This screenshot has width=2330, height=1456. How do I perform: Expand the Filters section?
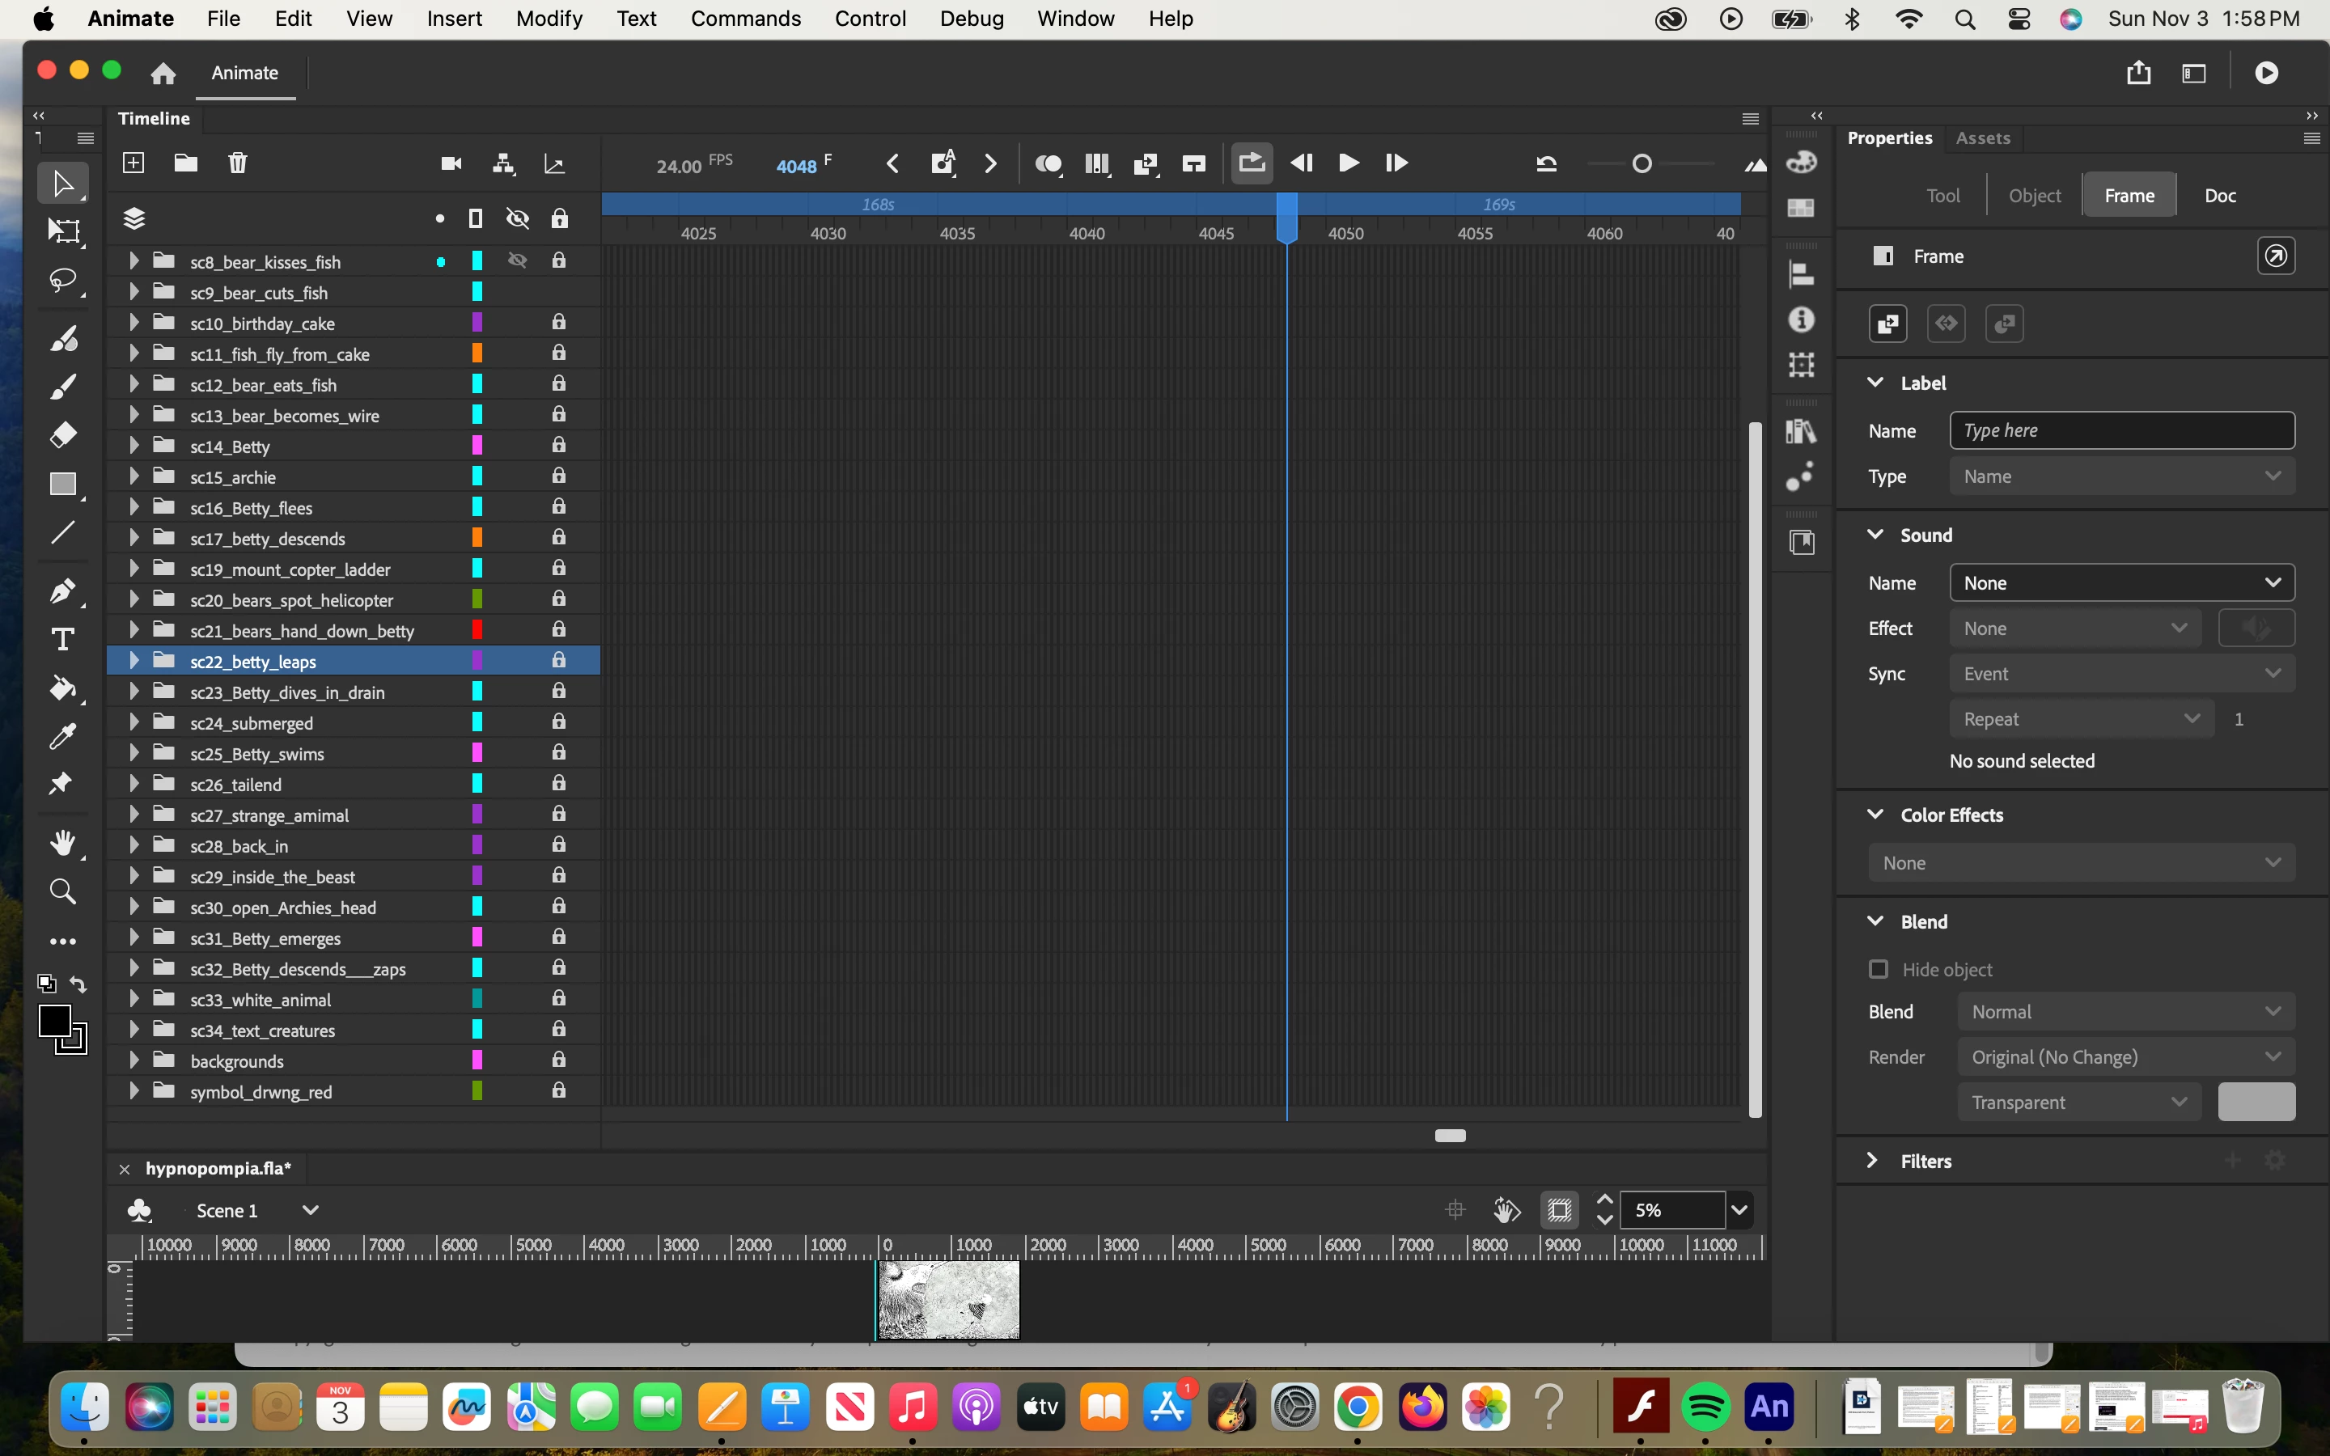coord(1873,1161)
